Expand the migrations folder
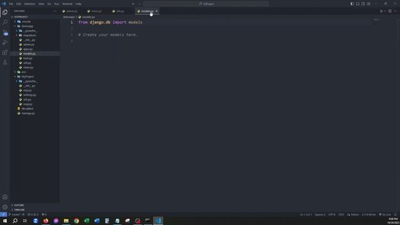The width and height of the screenshot is (400, 225). click(x=29, y=35)
